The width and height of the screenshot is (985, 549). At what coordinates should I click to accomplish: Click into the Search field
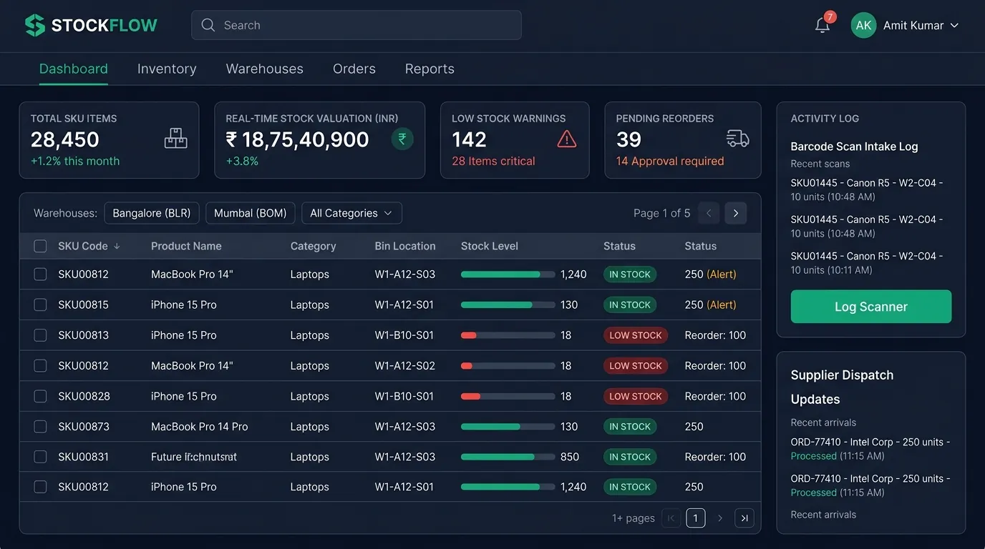click(x=356, y=25)
